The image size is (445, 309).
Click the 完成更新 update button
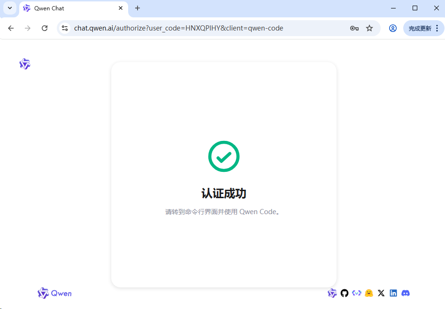[420, 28]
